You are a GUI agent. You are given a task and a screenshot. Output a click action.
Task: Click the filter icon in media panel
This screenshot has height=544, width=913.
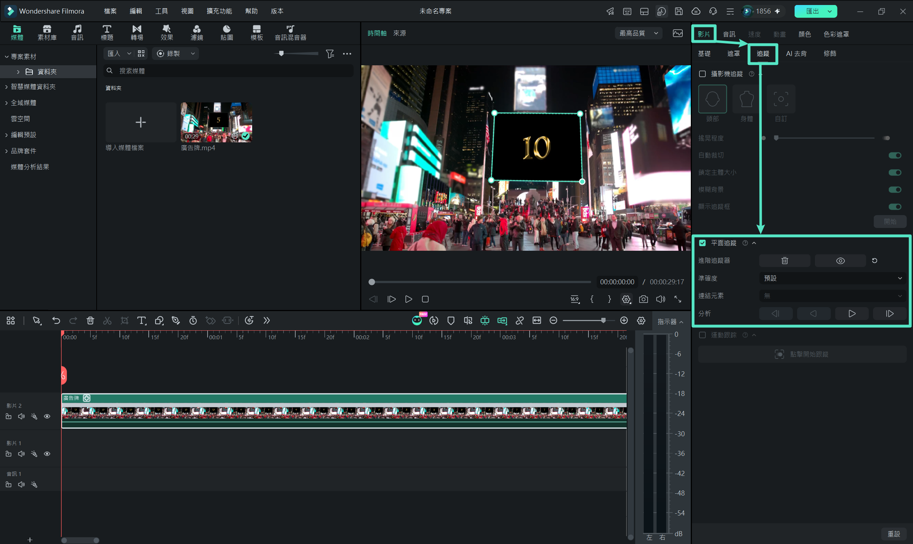coord(330,54)
